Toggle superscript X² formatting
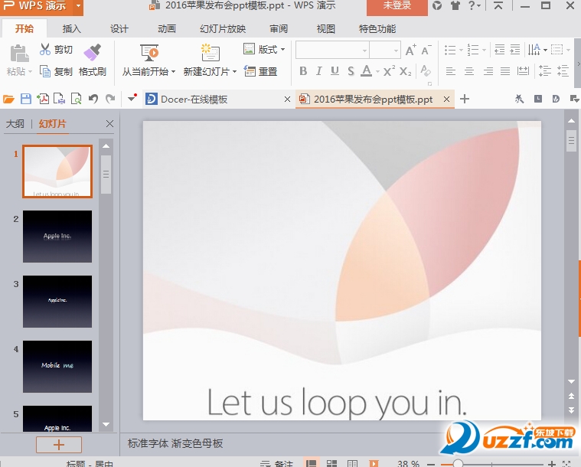The width and height of the screenshot is (581, 467). coord(389,70)
